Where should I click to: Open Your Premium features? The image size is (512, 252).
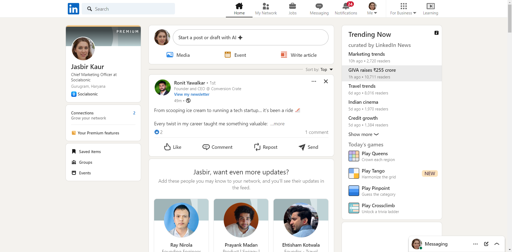tap(95, 133)
